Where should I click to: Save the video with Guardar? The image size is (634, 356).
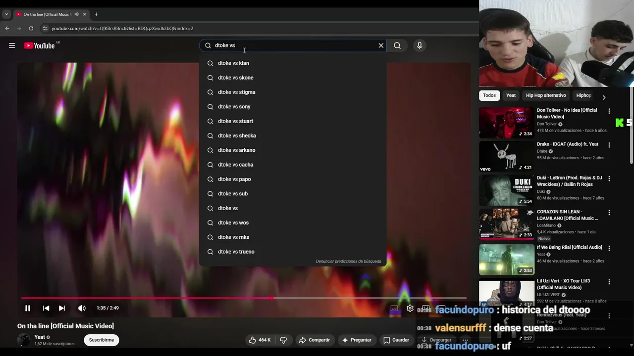coord(396,340)
